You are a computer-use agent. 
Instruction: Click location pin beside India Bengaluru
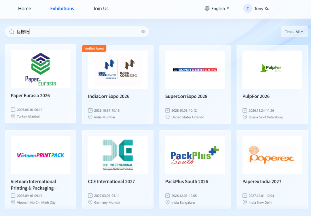168,202
